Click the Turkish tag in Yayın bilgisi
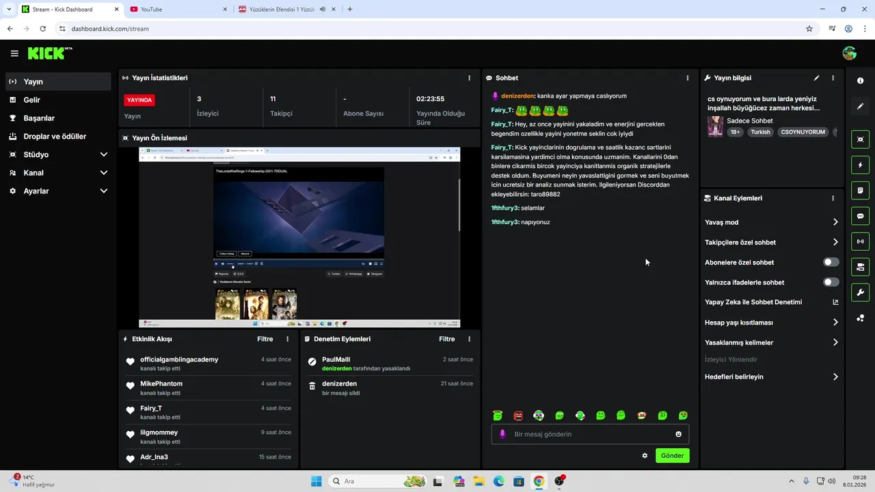Image resolution: width=875 pixels, height=492 pixels. click(760, 132)
